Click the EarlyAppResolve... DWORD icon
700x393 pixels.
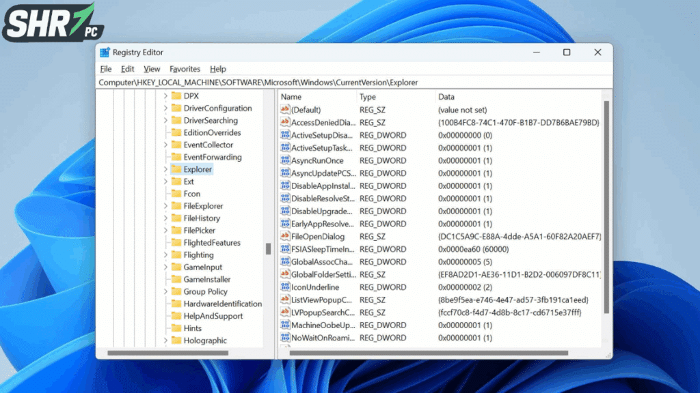285,224
